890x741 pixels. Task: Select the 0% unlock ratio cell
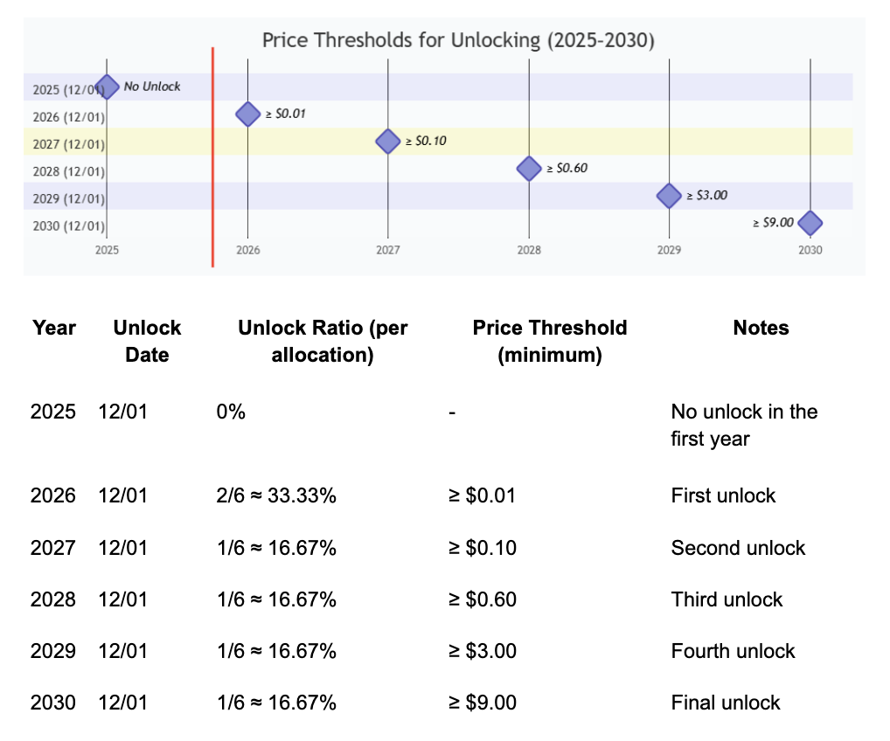click(x=231, y=412)
